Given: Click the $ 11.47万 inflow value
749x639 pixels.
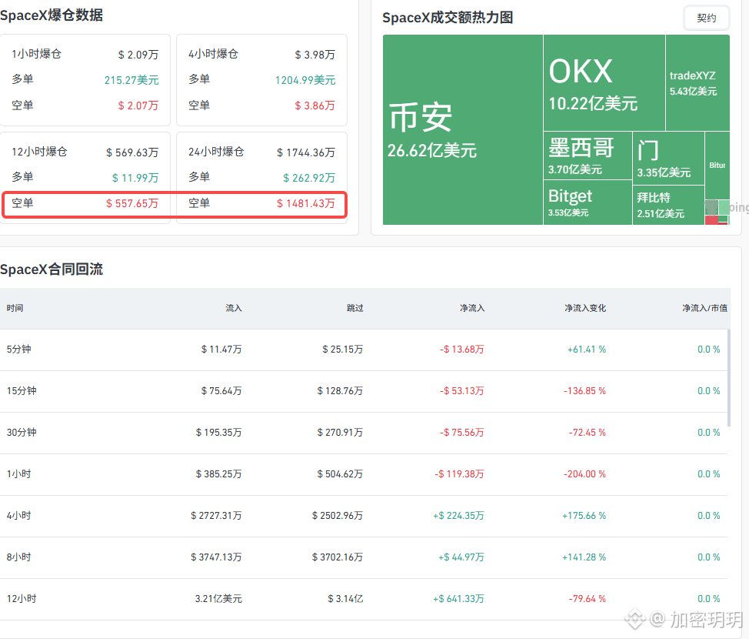Looking at the screenshot, I should click(x=221, y=350).
